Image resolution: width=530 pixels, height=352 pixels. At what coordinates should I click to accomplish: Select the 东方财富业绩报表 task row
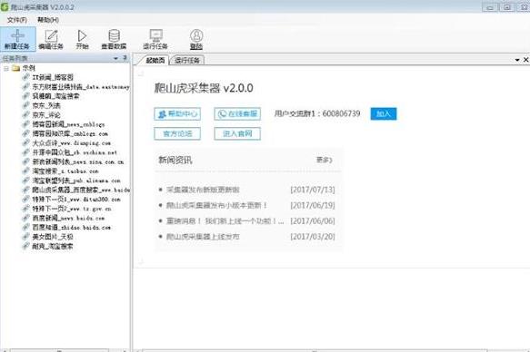[80, 87]
